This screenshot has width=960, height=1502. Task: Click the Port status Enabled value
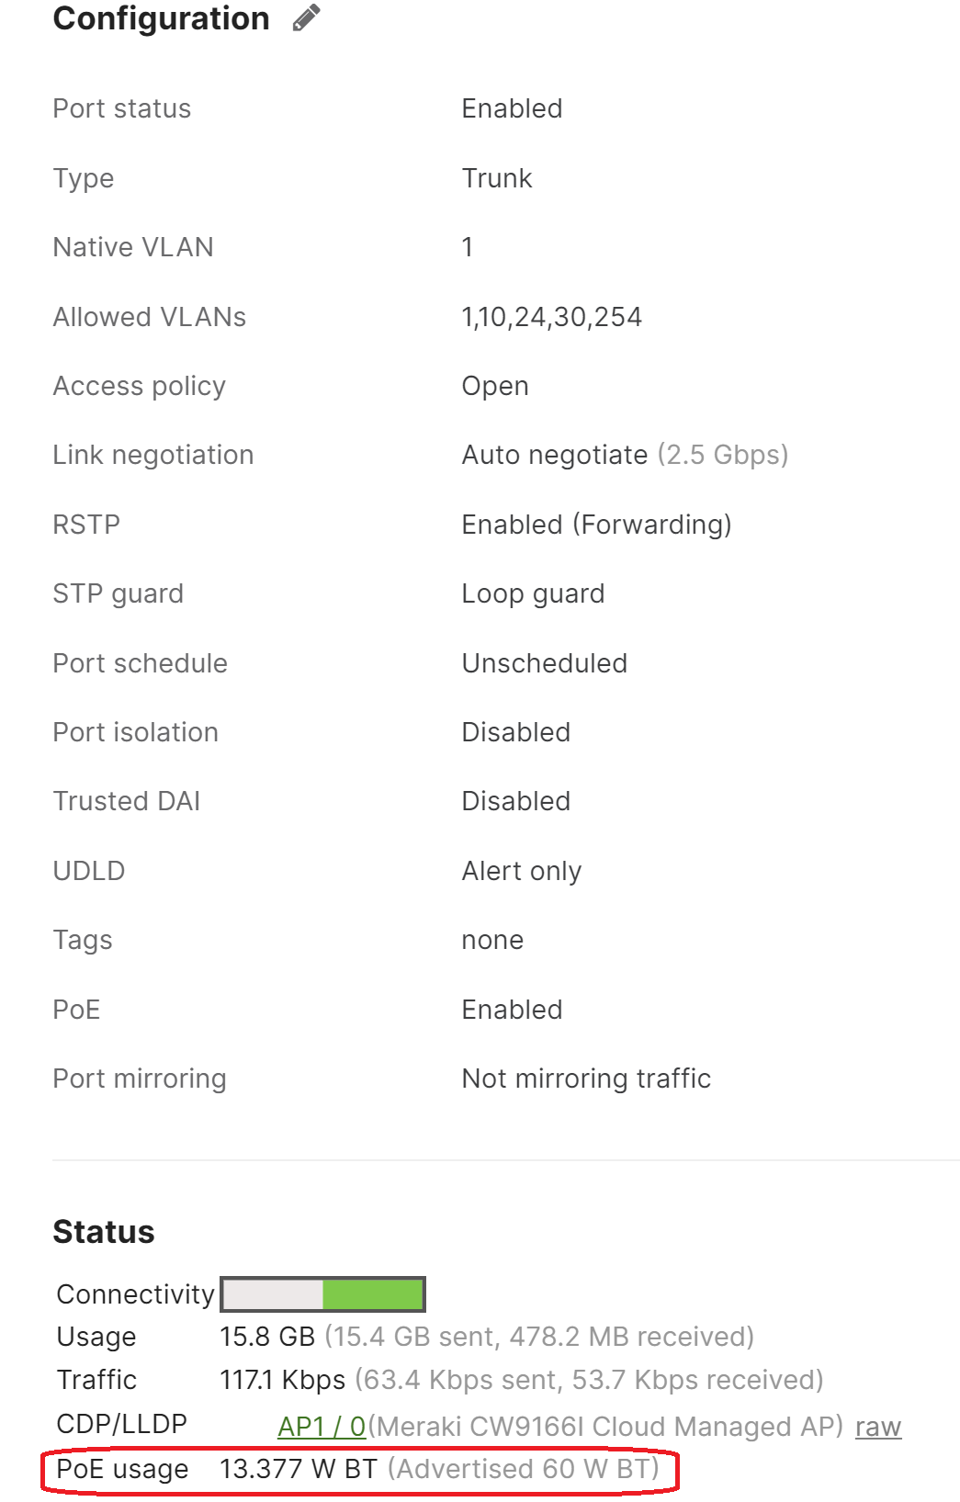[x=512, y=107]
